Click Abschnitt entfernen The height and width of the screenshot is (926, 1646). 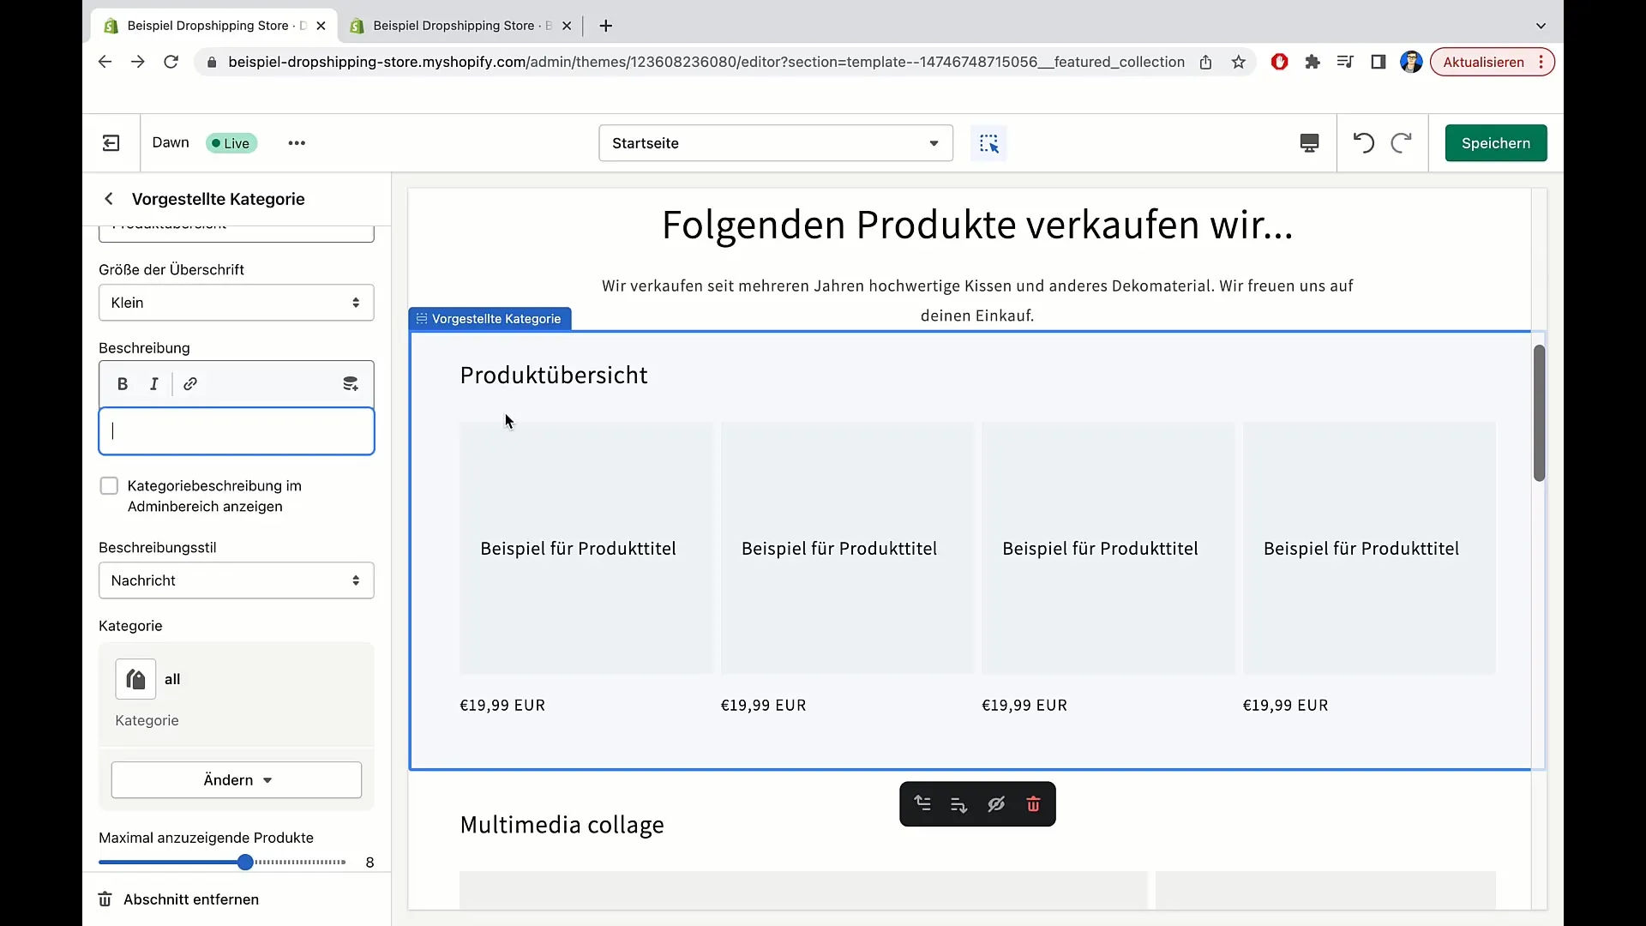(178, 899)
